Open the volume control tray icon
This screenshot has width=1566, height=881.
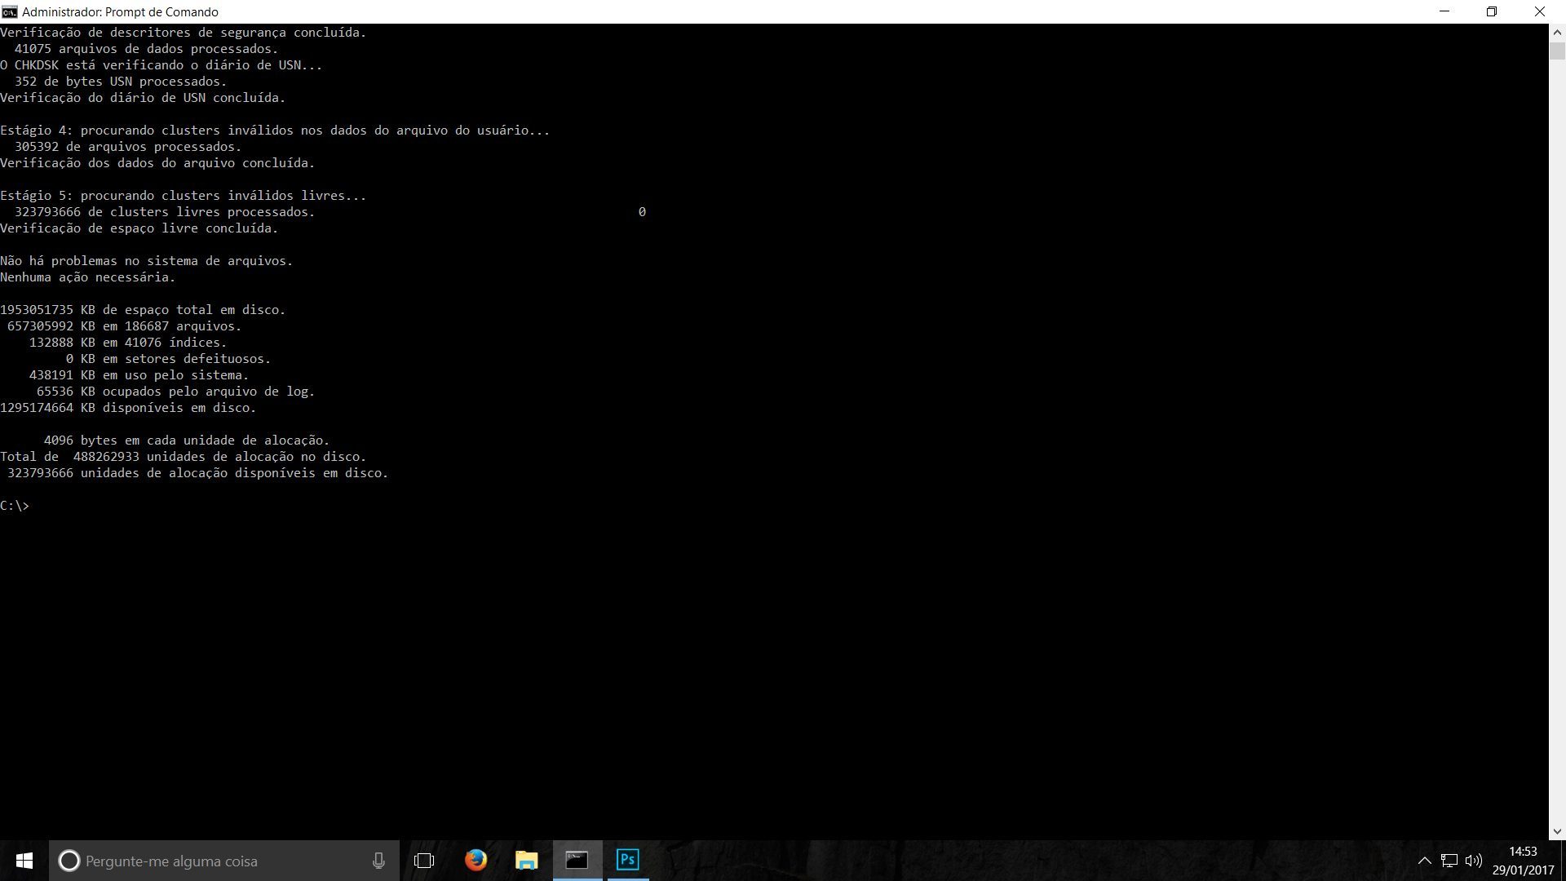pos(1473,861)
